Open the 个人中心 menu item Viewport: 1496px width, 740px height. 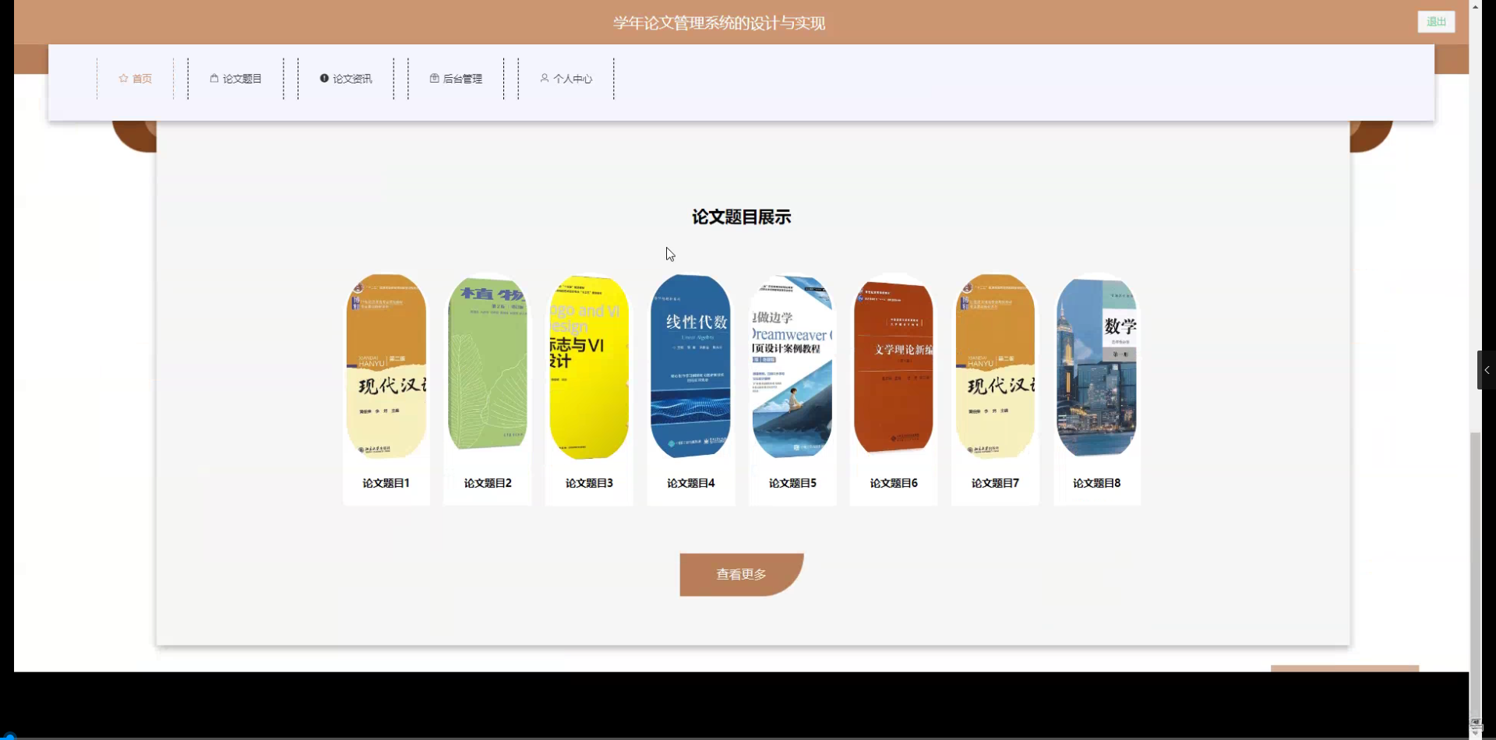click(x=566, y=79)
